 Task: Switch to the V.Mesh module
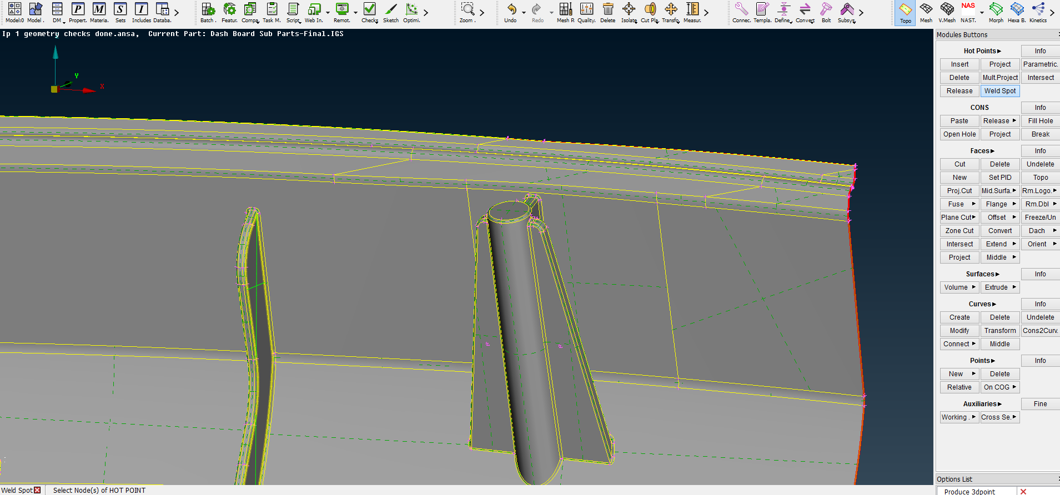[x=947, y=12]
